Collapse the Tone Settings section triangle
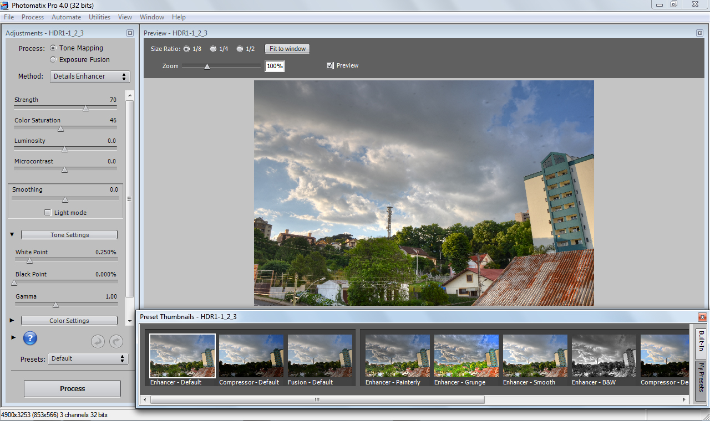This screenshot has width=710, height=421. [x=12, y=235]
